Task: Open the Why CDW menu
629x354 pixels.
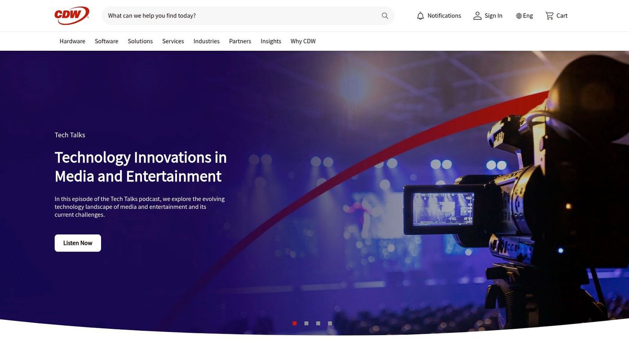Action: click(303, 41)
